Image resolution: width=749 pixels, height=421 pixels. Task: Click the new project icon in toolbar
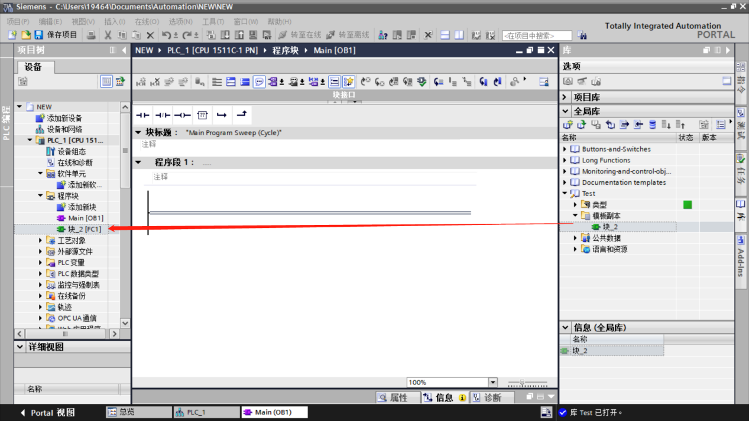tap(12, 35)
